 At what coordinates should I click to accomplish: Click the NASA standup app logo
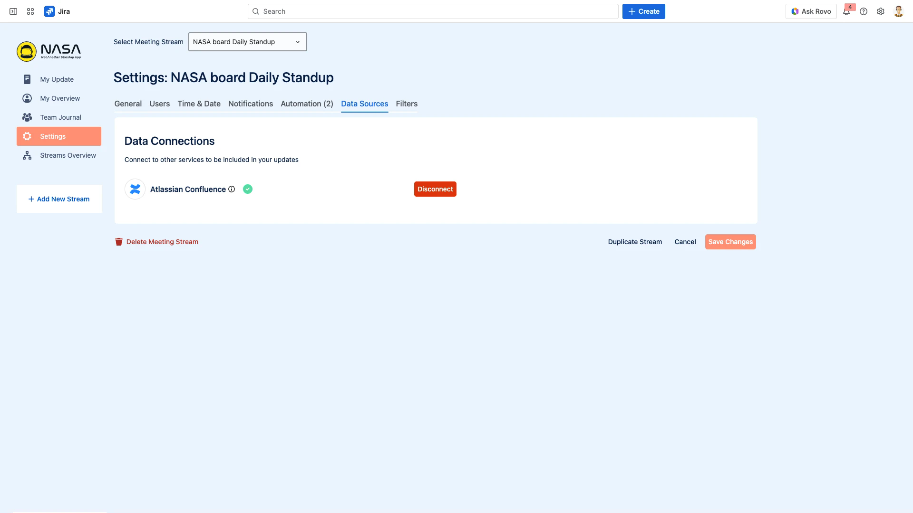pos(27,51)
